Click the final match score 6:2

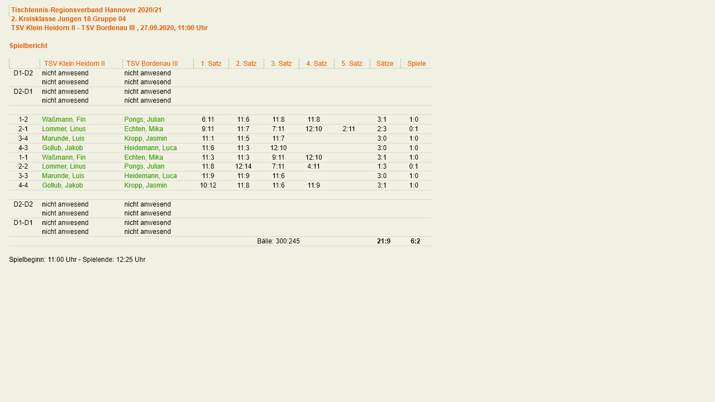coord(415,241)
